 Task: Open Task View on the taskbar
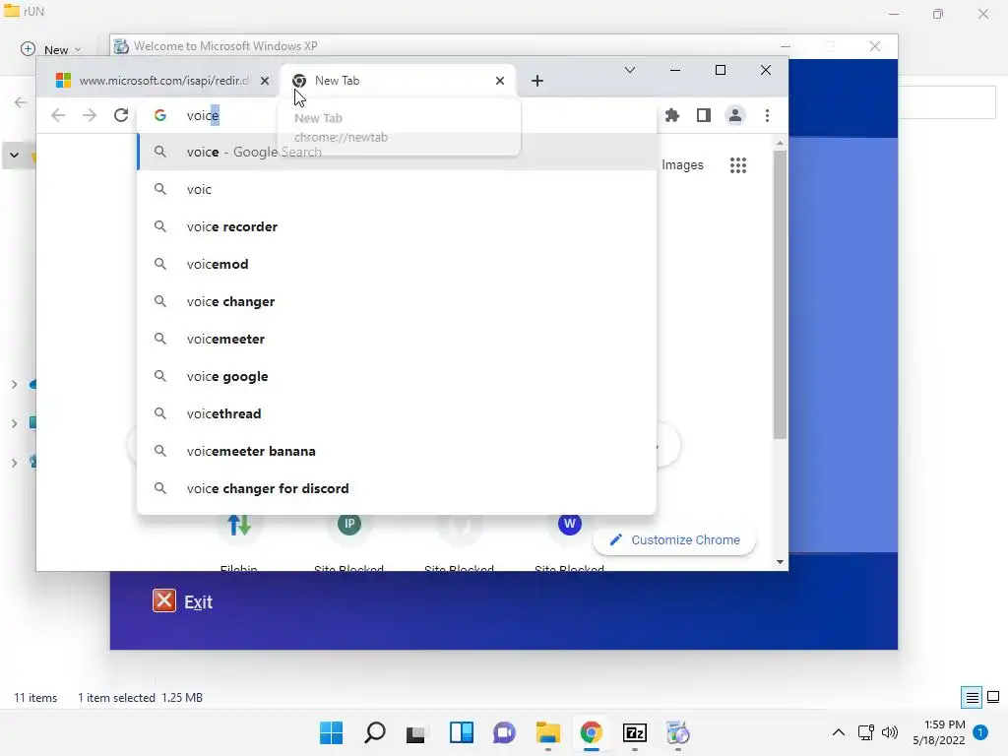click(416, 732)
